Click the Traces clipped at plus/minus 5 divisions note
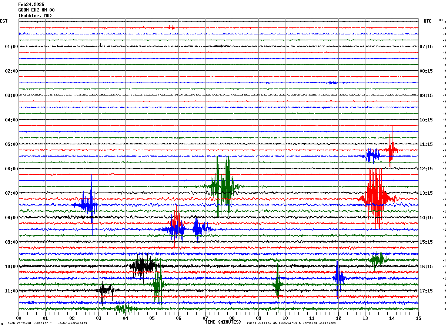The height and width of the screenshot is (328, 448). (x=290, y=323)
